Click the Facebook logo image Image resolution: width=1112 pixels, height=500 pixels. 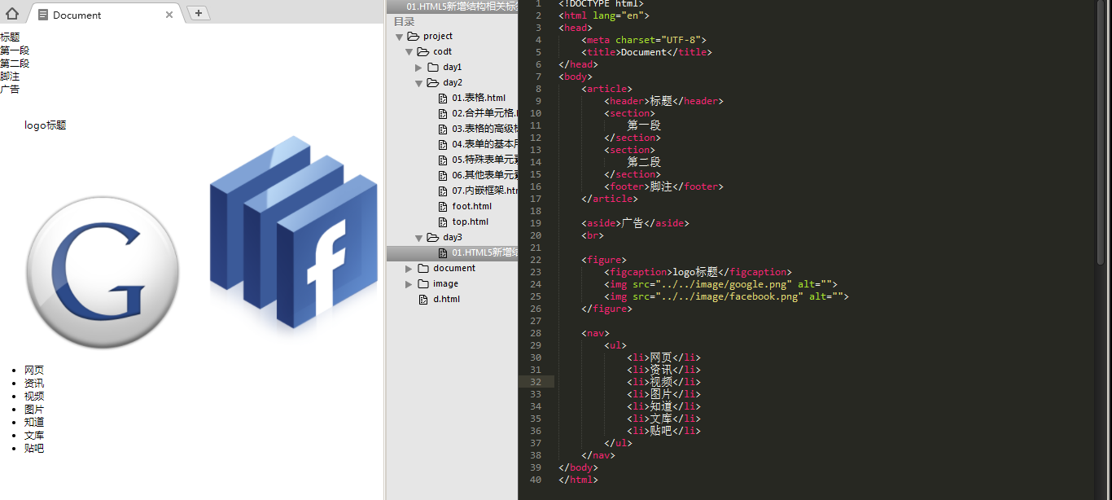(x=293, y=235)
